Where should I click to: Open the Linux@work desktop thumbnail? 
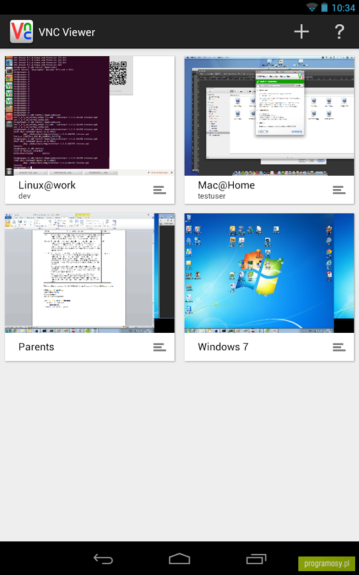click(x=90, y=116)
